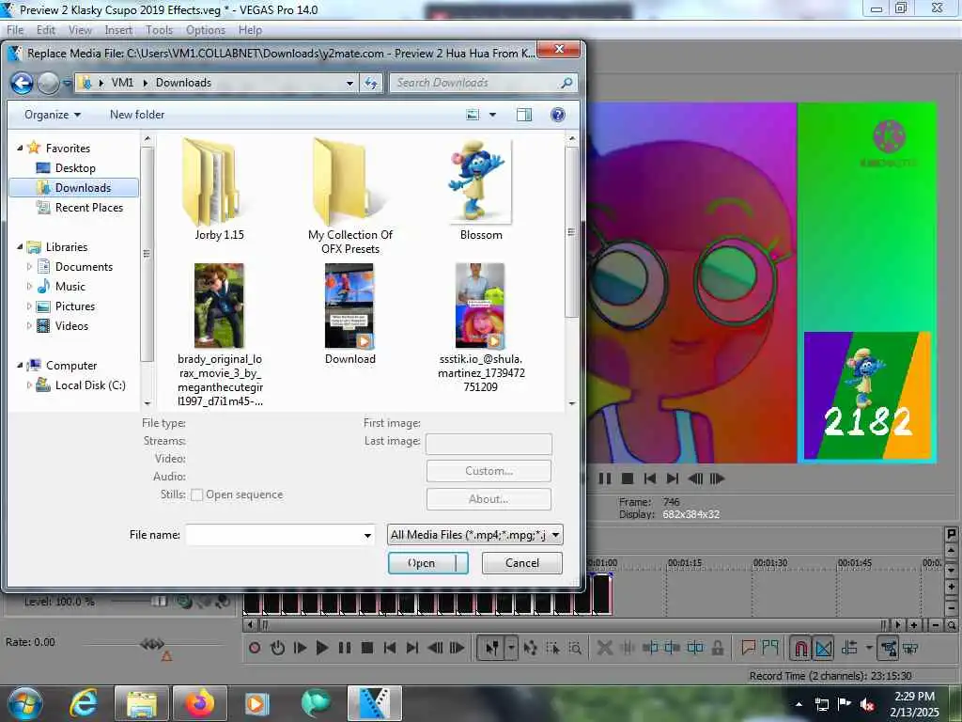Click the Open button in the dialog
Image resolution: width=962 pixels, height=722 pixels.
pyautogui.click(x=427, y=563)
